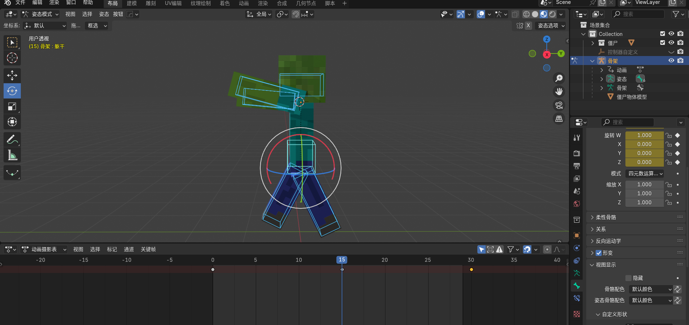Collapse the 视图显示 panel

tap(637, 265)
